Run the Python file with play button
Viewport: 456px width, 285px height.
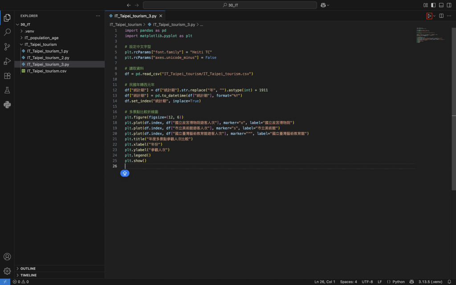point(429,16)
